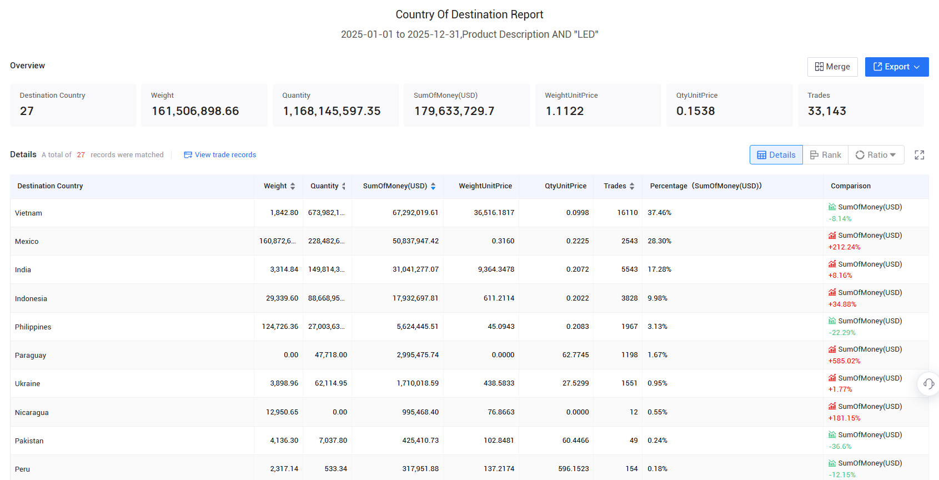Click India comparison chart icon

point(832,264)
